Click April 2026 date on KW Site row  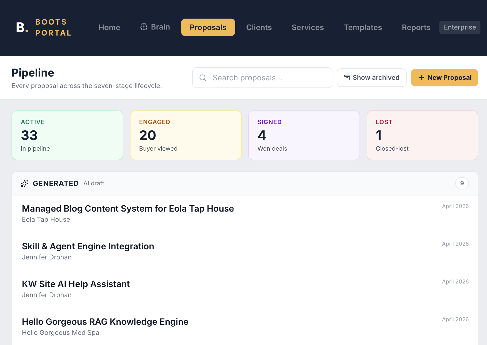pyautogui.click(x=455, y=282)
